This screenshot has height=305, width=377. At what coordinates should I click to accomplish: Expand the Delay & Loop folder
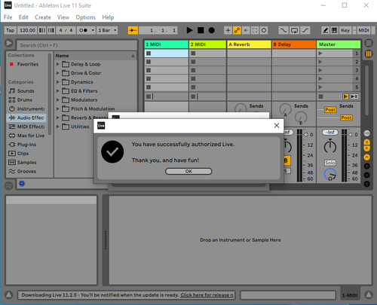(x=57, y=64)
